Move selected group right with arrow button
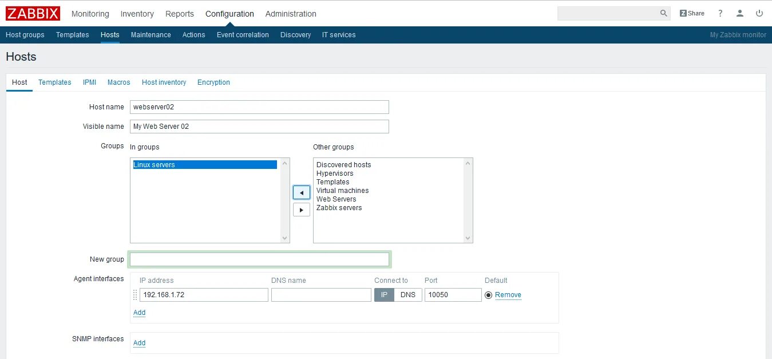This screenshot has height=359, width=772. [x=302, y=210]
